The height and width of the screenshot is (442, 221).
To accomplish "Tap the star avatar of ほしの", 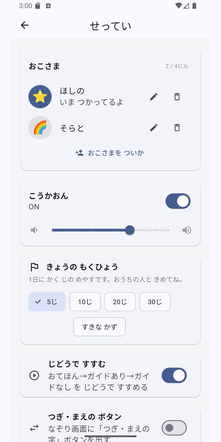I will (40, 97).
